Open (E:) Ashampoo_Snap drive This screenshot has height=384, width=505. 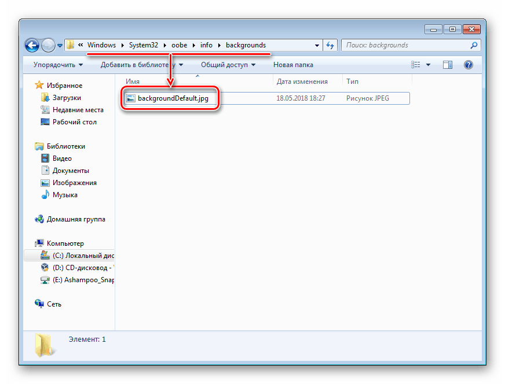point(83,280)
